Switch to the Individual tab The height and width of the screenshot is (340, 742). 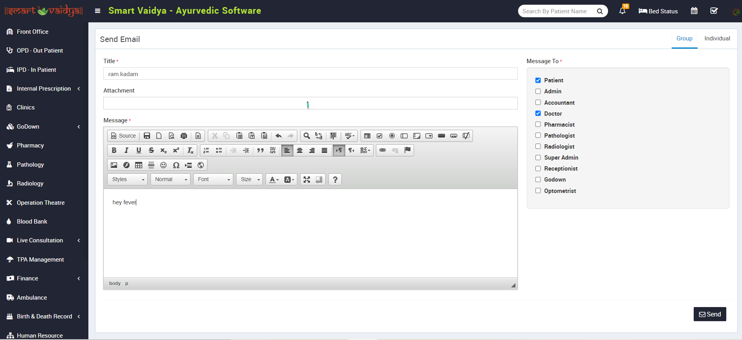point(717,38)
